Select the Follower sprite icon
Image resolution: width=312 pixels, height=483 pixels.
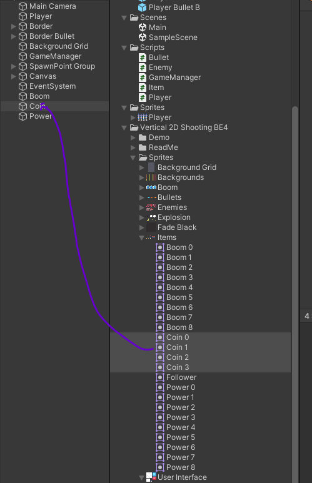160,377
